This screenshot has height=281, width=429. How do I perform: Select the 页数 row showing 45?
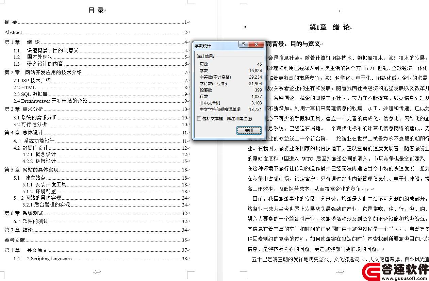[231, 64]
